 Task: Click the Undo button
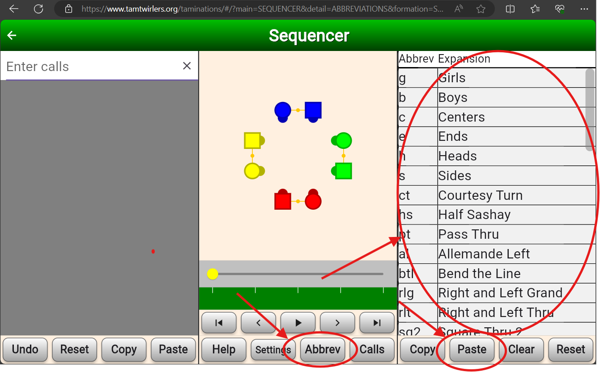tap(25, 349)
